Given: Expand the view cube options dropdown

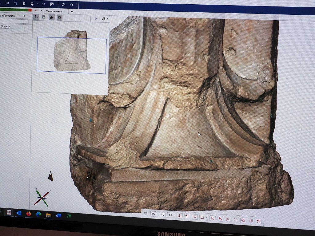Looking at the screenshot, I should [108, 19].
